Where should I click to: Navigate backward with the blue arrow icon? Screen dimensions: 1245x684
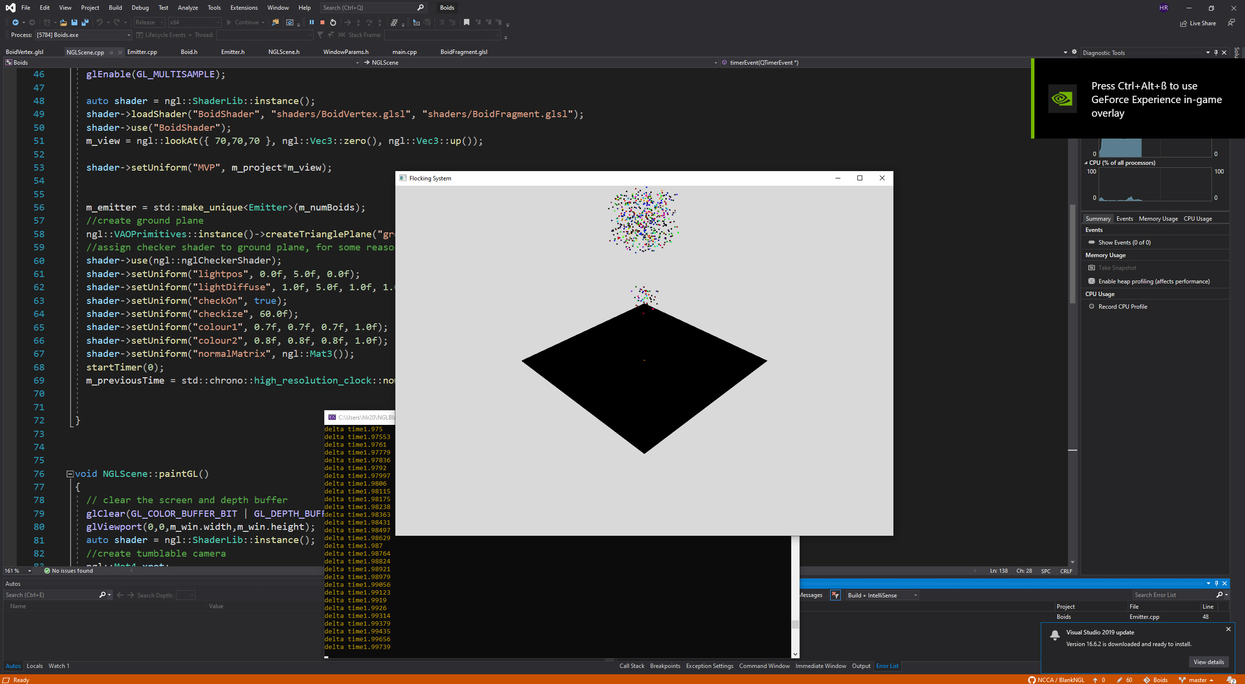(16, 22)
